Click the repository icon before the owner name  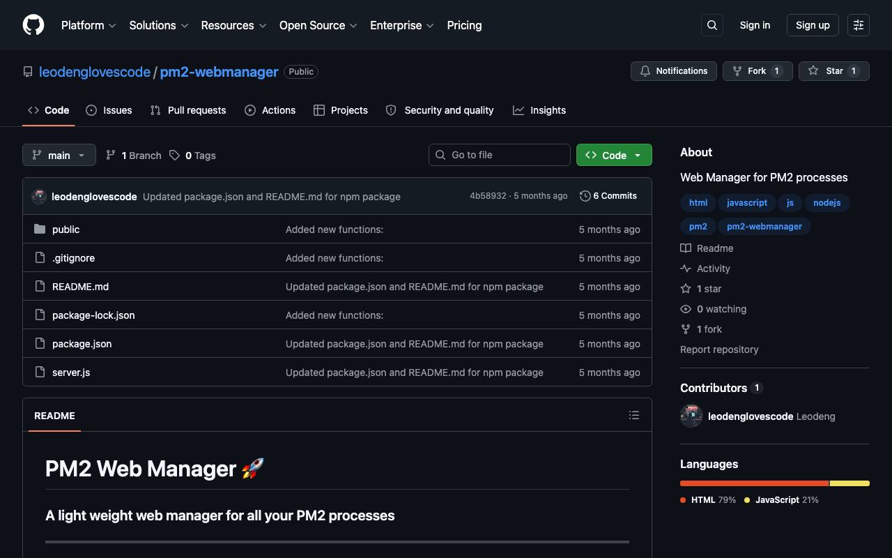tap(28, 72)
